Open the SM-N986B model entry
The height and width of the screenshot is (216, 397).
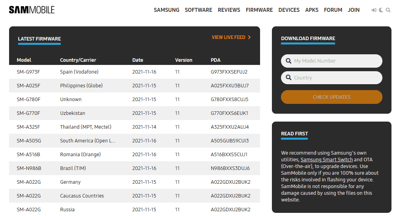[29, 168]
